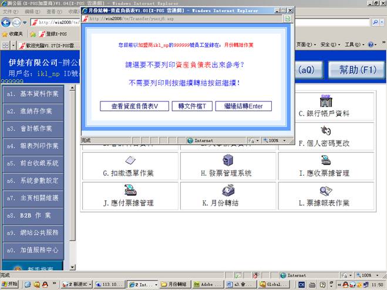
Task: Open J. 應付票據管理 icon
Action: pos(130,190)
